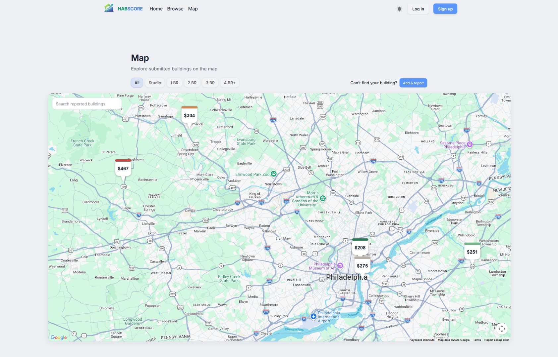Click the Morris Arboretum map icon
This screenshot has height=357, width=558.
(323, 198)
